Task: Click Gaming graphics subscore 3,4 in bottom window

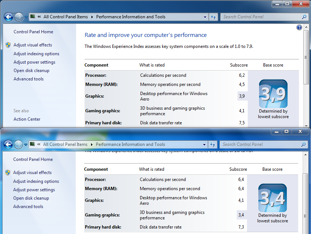Action: tap(241, 215)
